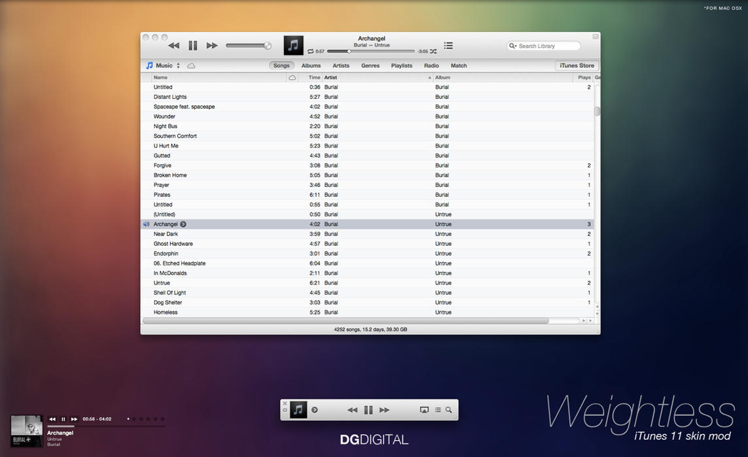Open the search magnifier options dropdown

point(513,46)
